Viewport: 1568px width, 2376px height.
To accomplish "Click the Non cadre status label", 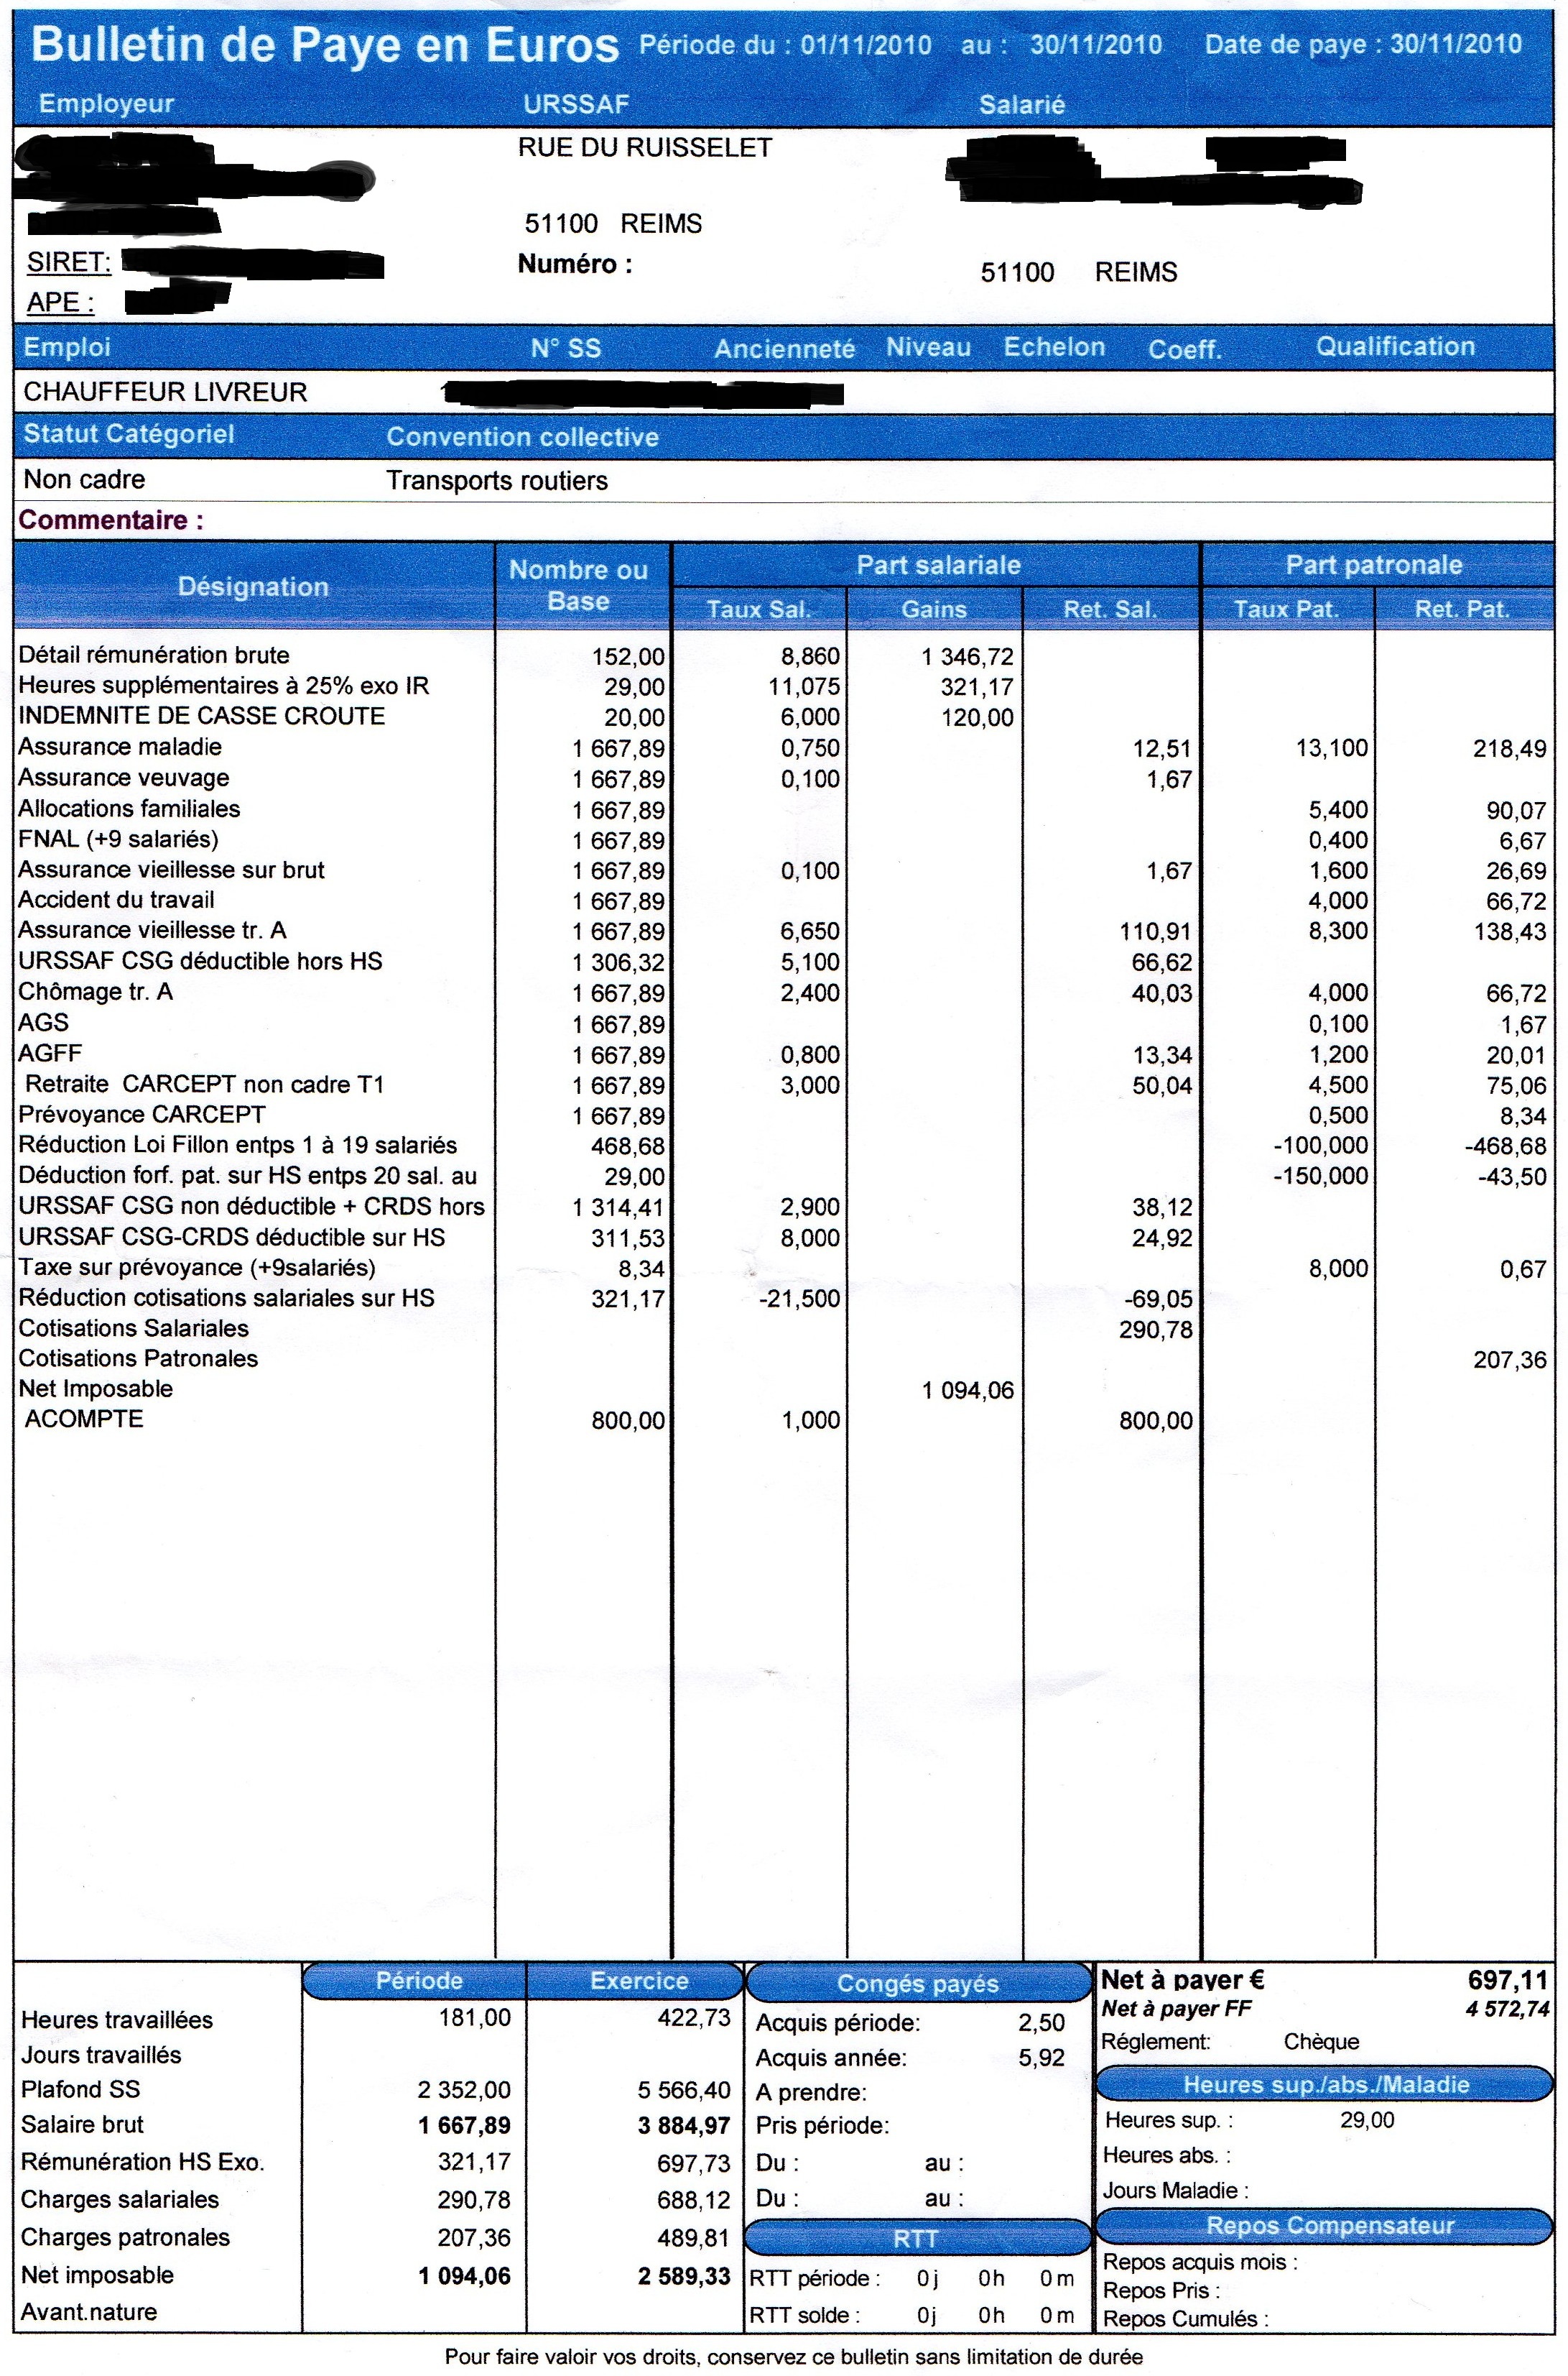I will (x=85, y=479).
